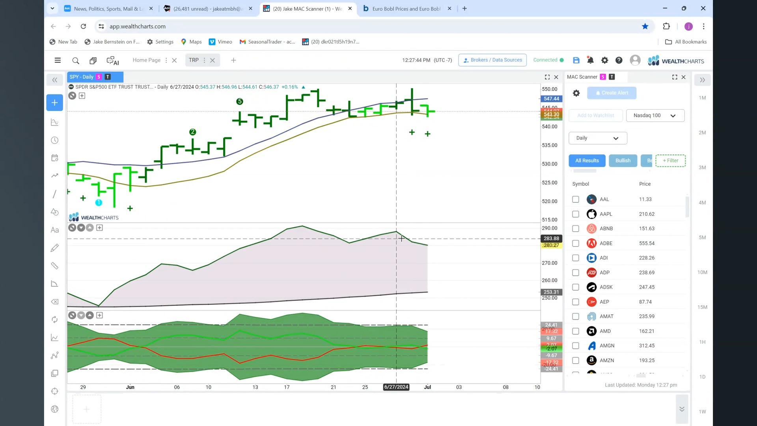
Task: Tick the ADBE row checkbox
Action: pos(576,243)
